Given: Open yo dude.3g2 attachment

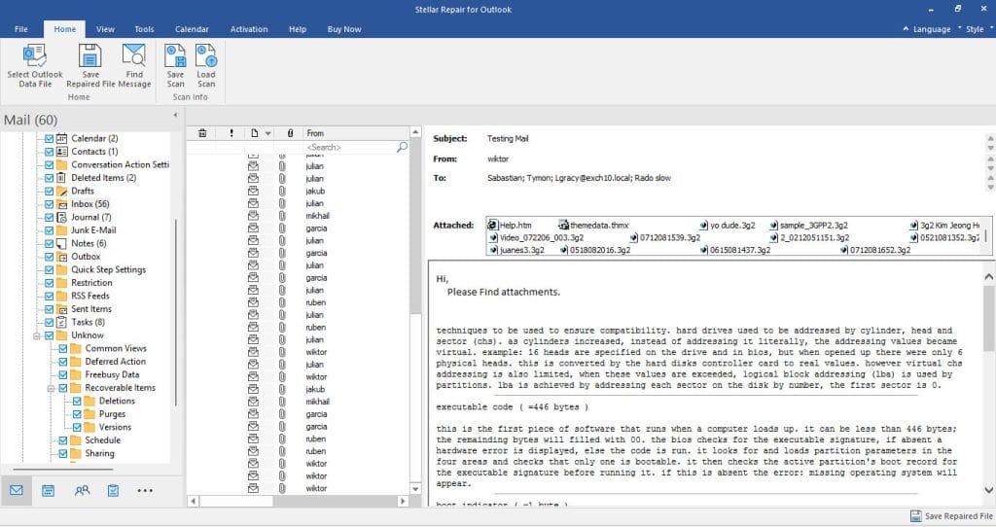Looking at the screenshot, I should pyautogui.click(x=728, y=225).
